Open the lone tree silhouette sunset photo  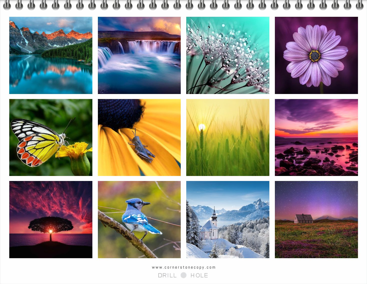(x=51, y=220)
